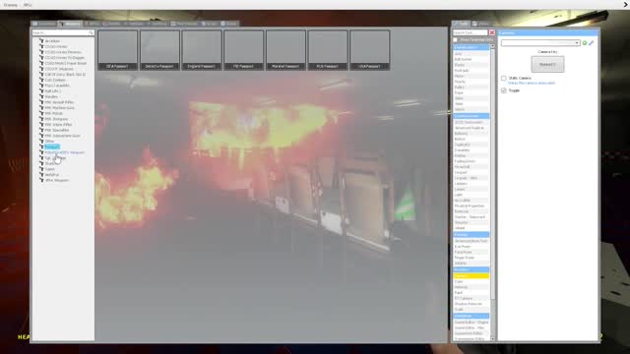
Task: Select CSGO M4A1S Hyper Beast category
Action: click(x=66, y=63)
